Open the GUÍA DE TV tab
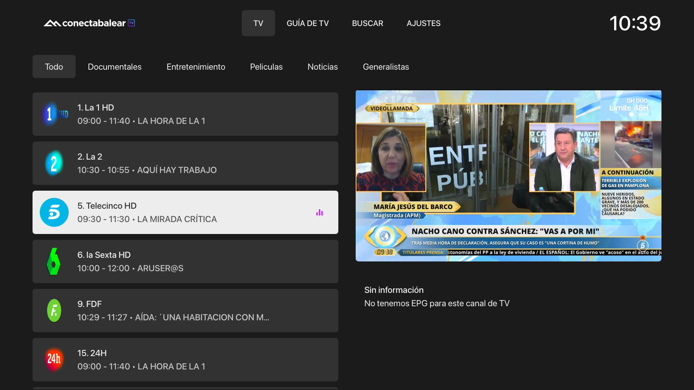Viewport: 694px width, 390px height. click(308, 23)
